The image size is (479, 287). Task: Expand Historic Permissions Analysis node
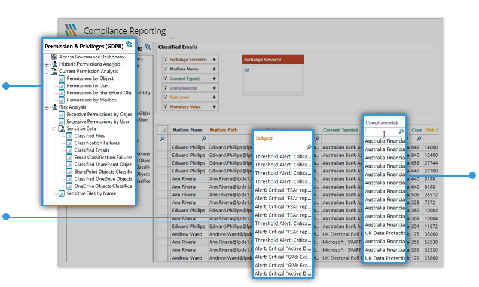coord(47,64)
